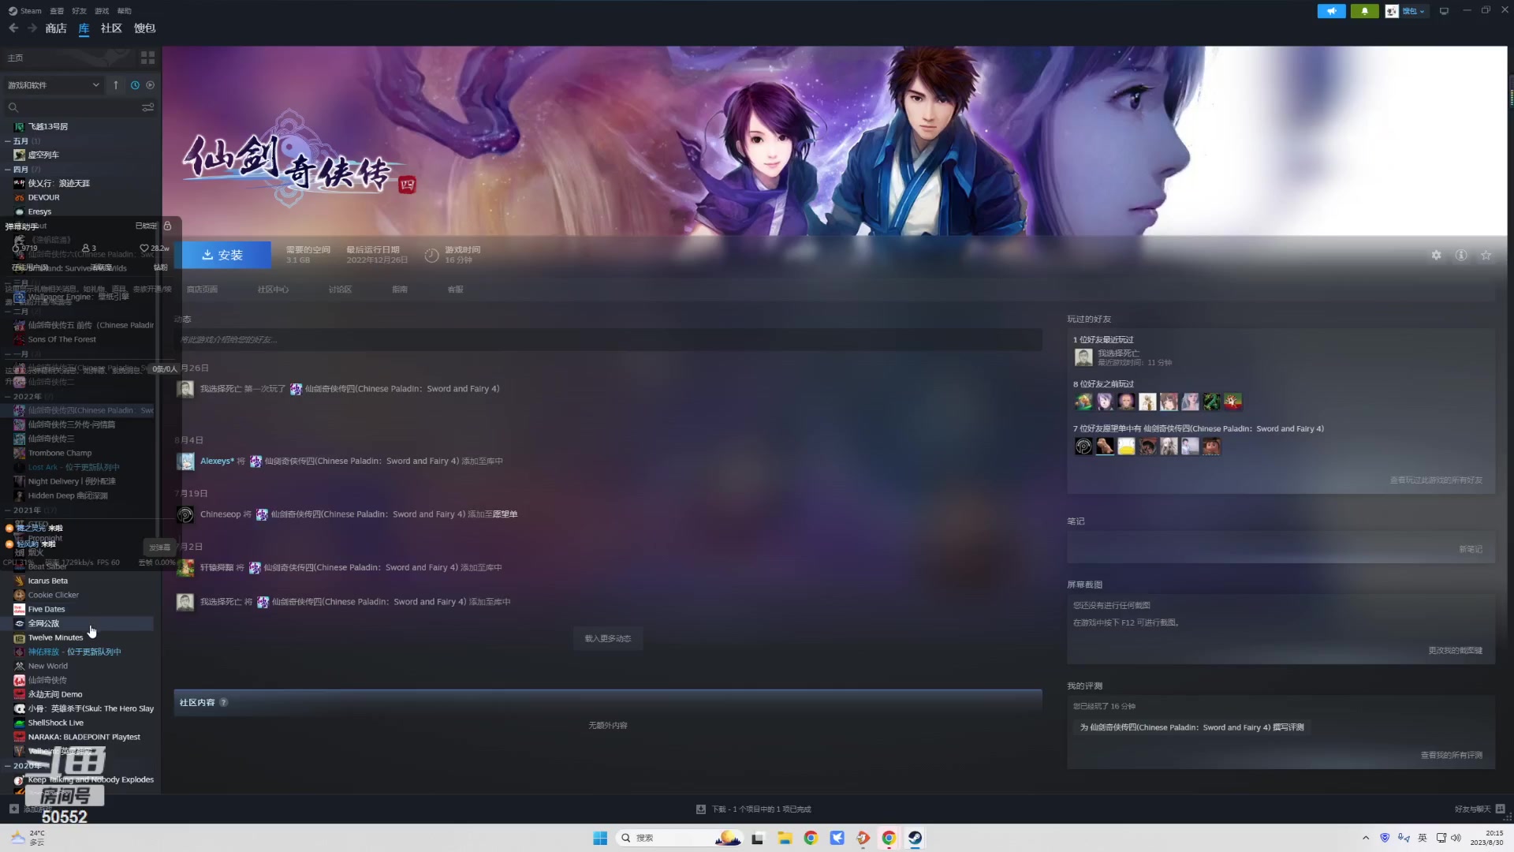
Task: Click 新笔记 new note button
Action: pos(1471,550)
